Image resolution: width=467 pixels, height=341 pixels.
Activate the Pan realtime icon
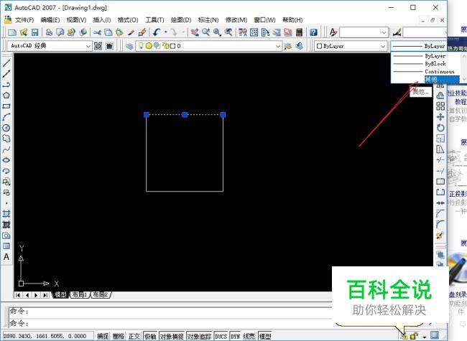(195, 32)
